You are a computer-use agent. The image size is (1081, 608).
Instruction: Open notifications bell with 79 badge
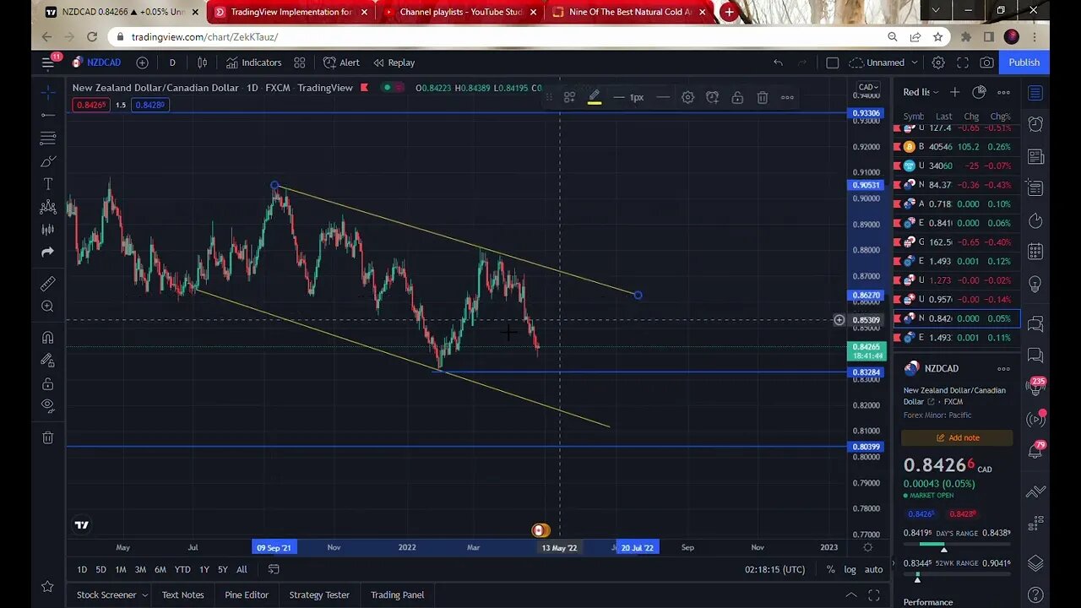[1035, 451]
